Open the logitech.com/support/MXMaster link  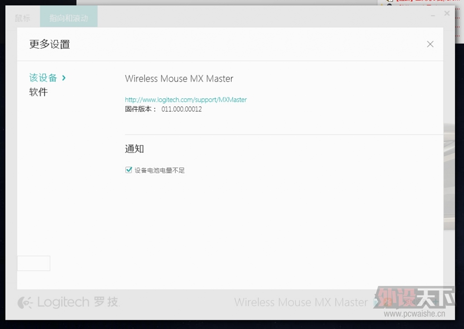185,100
